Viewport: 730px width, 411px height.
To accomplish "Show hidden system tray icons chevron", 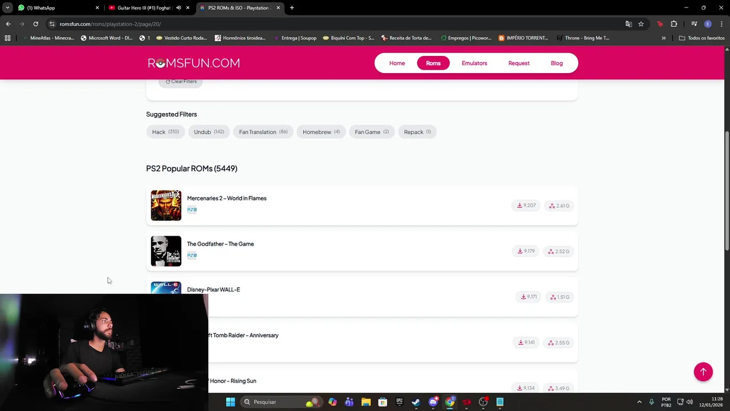I will [x=639, y=402].
